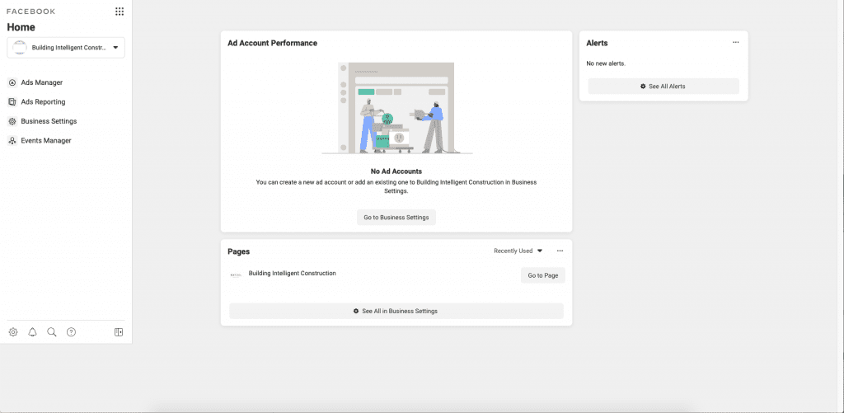Open Alerts card more options ellipsis
844x413 pixels.
tap(736, 43)
